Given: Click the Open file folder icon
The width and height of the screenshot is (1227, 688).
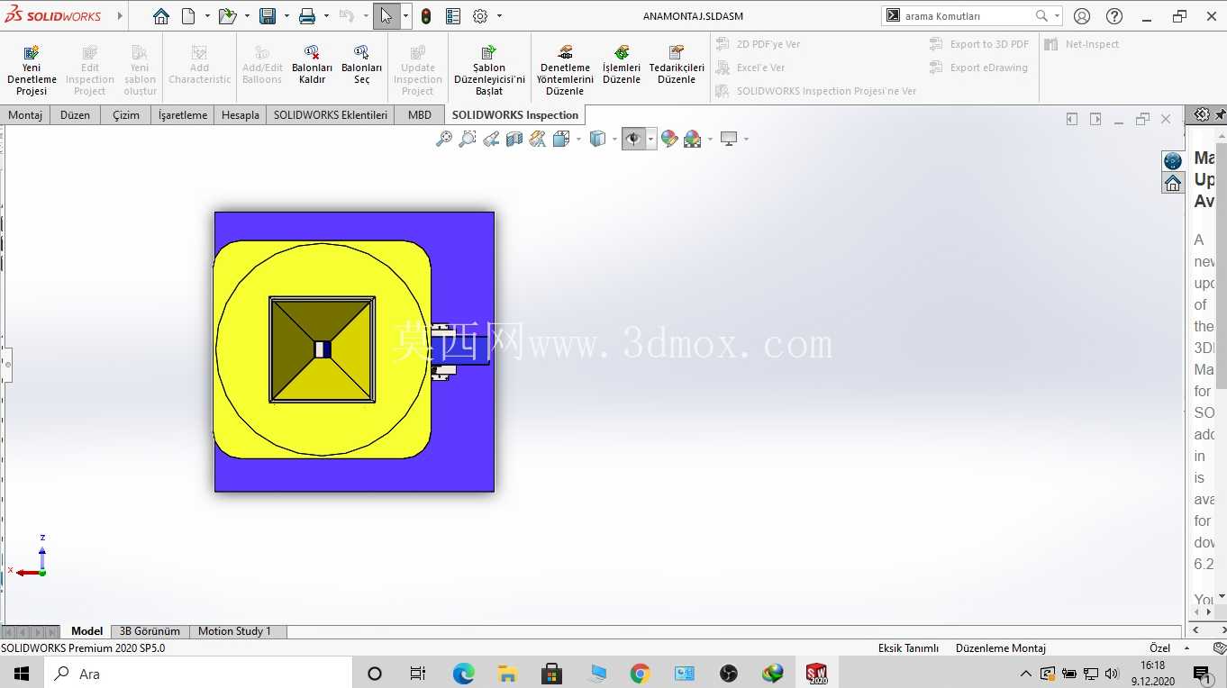Looking at the screenshot, I should coord(227,16).
